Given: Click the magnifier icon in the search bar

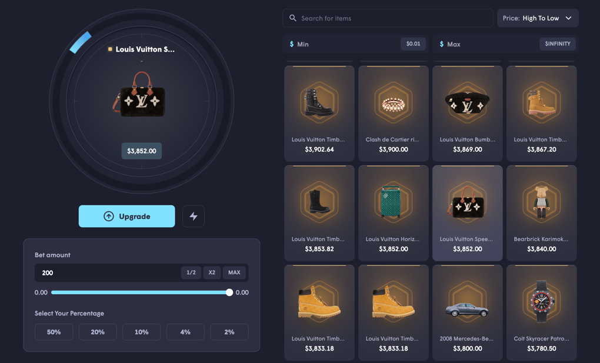Looking at the screenshot, I should coord(293,18).
